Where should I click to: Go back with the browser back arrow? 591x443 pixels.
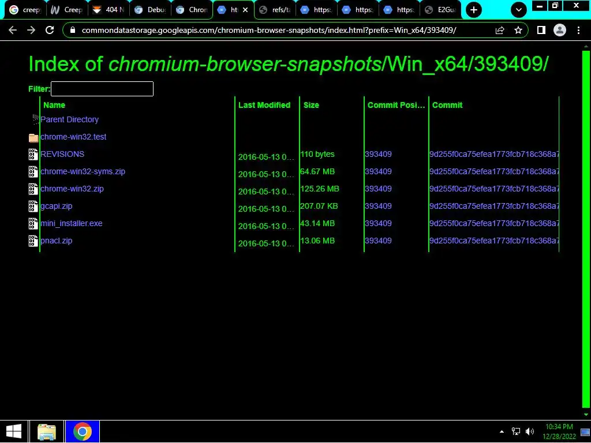pyautogui.click(x=13, y=30)
